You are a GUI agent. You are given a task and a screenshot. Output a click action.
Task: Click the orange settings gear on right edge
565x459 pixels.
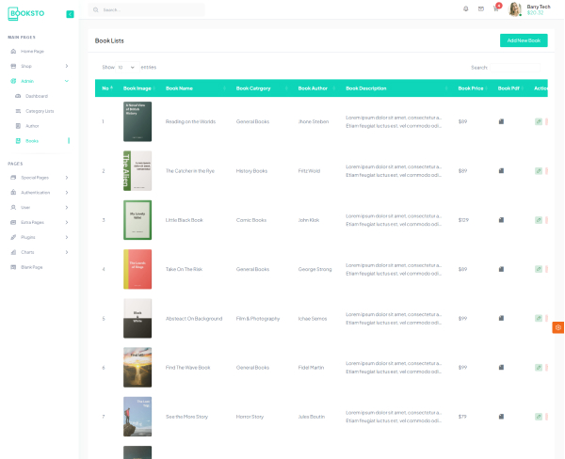[x=558, y=326]
